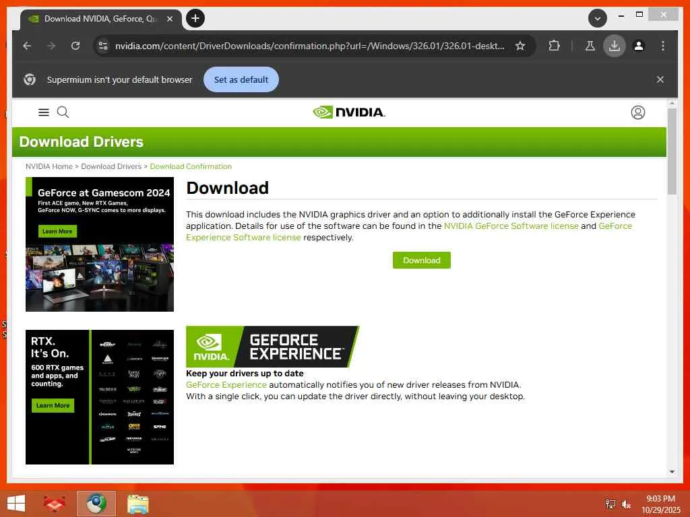View site information icon in address bar
Viewport: 690px width, 517px height.
(103, 46)
